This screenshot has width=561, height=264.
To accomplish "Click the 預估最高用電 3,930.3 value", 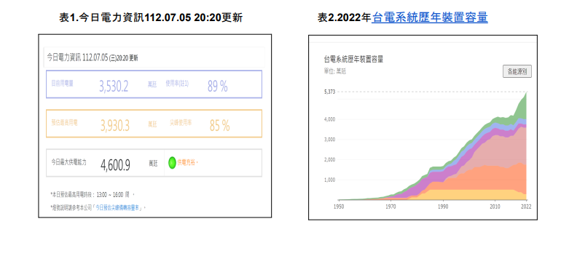I will click(114, 125).
